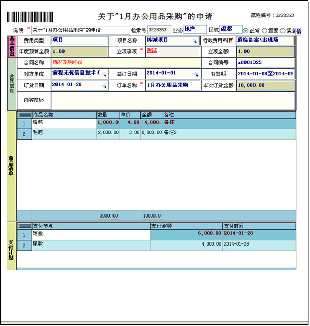Screen dimensions: 310x326
Task: Click the 订单名称 field 1月办公用品采购
Action: tap(173, 85)
